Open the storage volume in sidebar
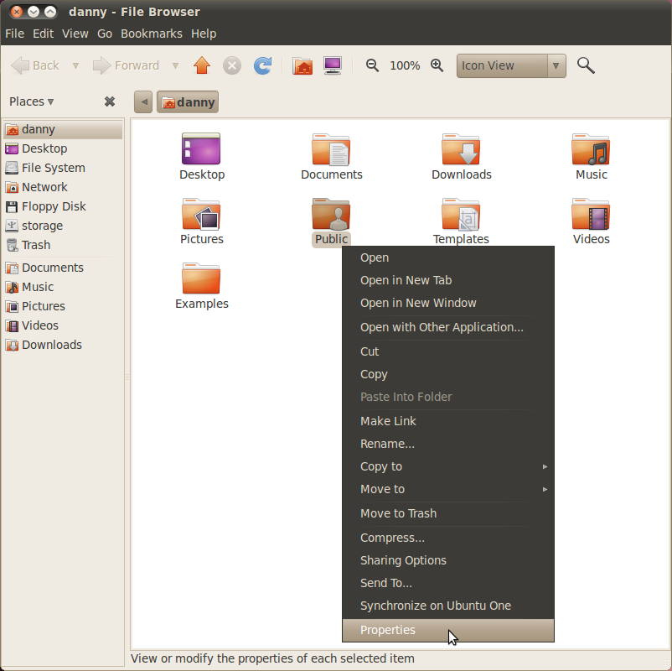Screen dimensions: 672x671 click(x=63, y=226)
